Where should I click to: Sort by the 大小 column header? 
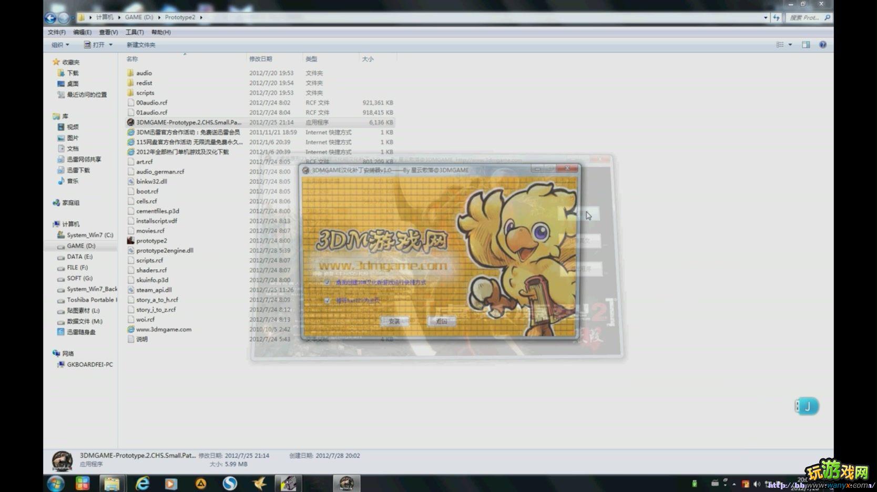[x=368, y=59]
